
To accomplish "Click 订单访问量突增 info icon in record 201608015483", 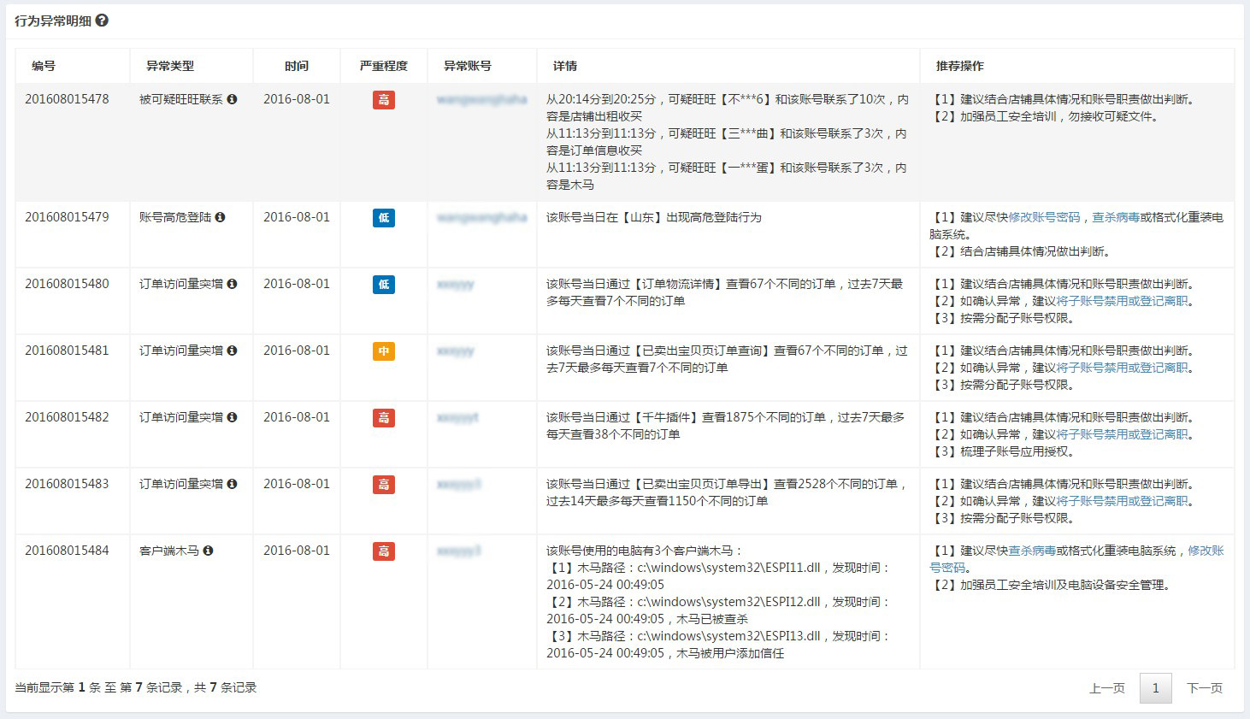I will pyautogui.click(x=232, y=484).
